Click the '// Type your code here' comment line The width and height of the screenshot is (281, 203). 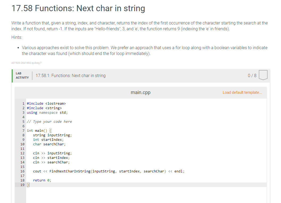click(x=49, y=121)
